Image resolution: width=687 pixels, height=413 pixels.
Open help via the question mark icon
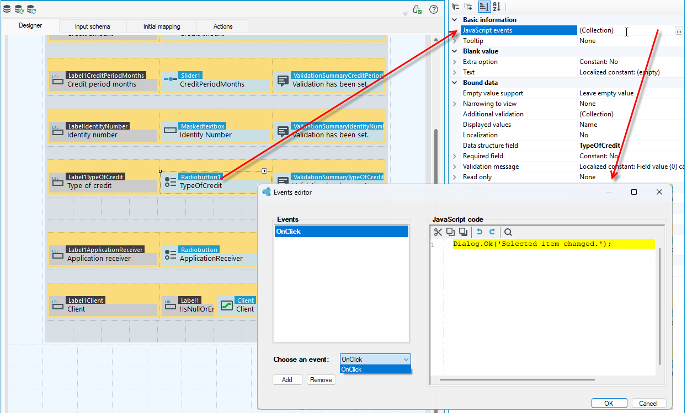[434, 9]
